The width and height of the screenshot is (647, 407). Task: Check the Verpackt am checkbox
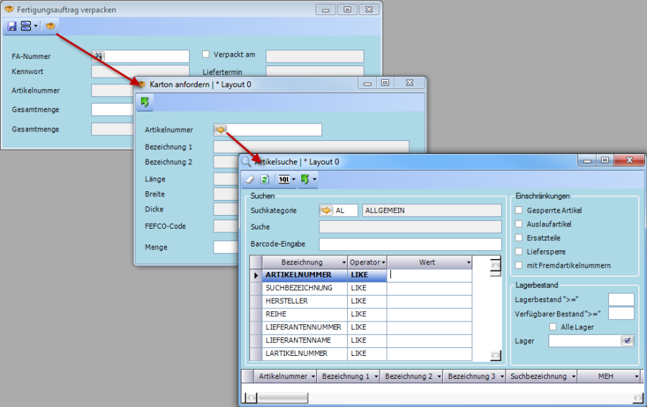click(x=206, y=54)
